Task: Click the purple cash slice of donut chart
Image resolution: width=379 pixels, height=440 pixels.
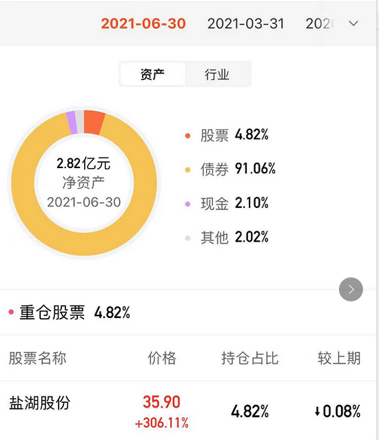Action: coord(72,123)
